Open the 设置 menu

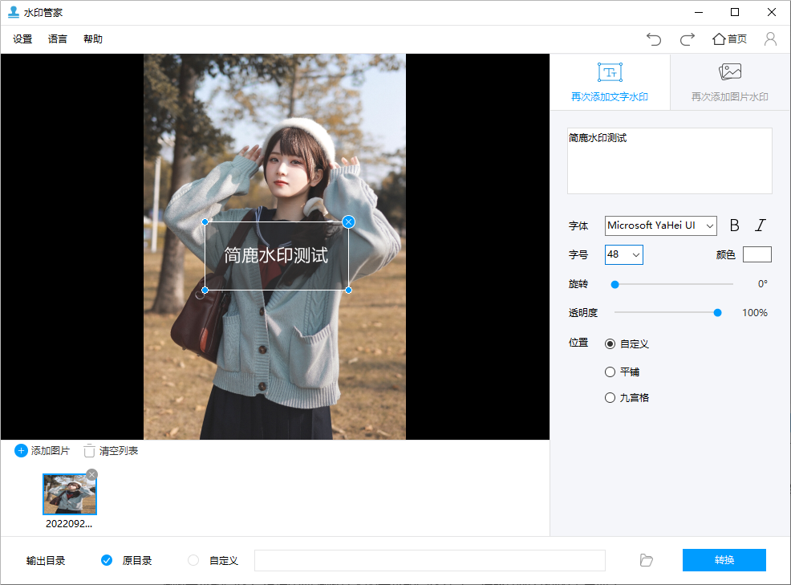click(x=22, y=39)
